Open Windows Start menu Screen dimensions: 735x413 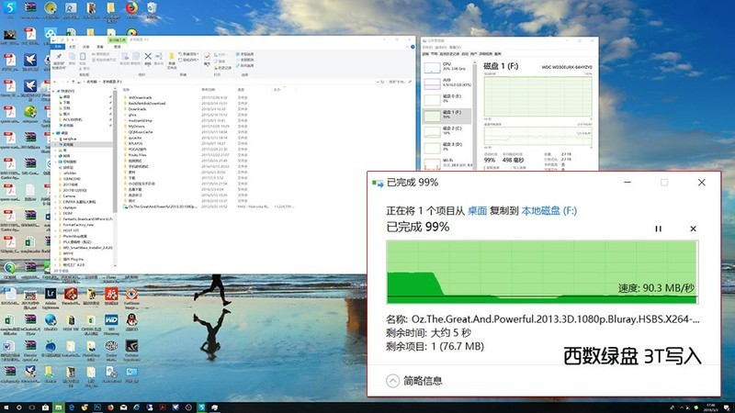[6, 407]
